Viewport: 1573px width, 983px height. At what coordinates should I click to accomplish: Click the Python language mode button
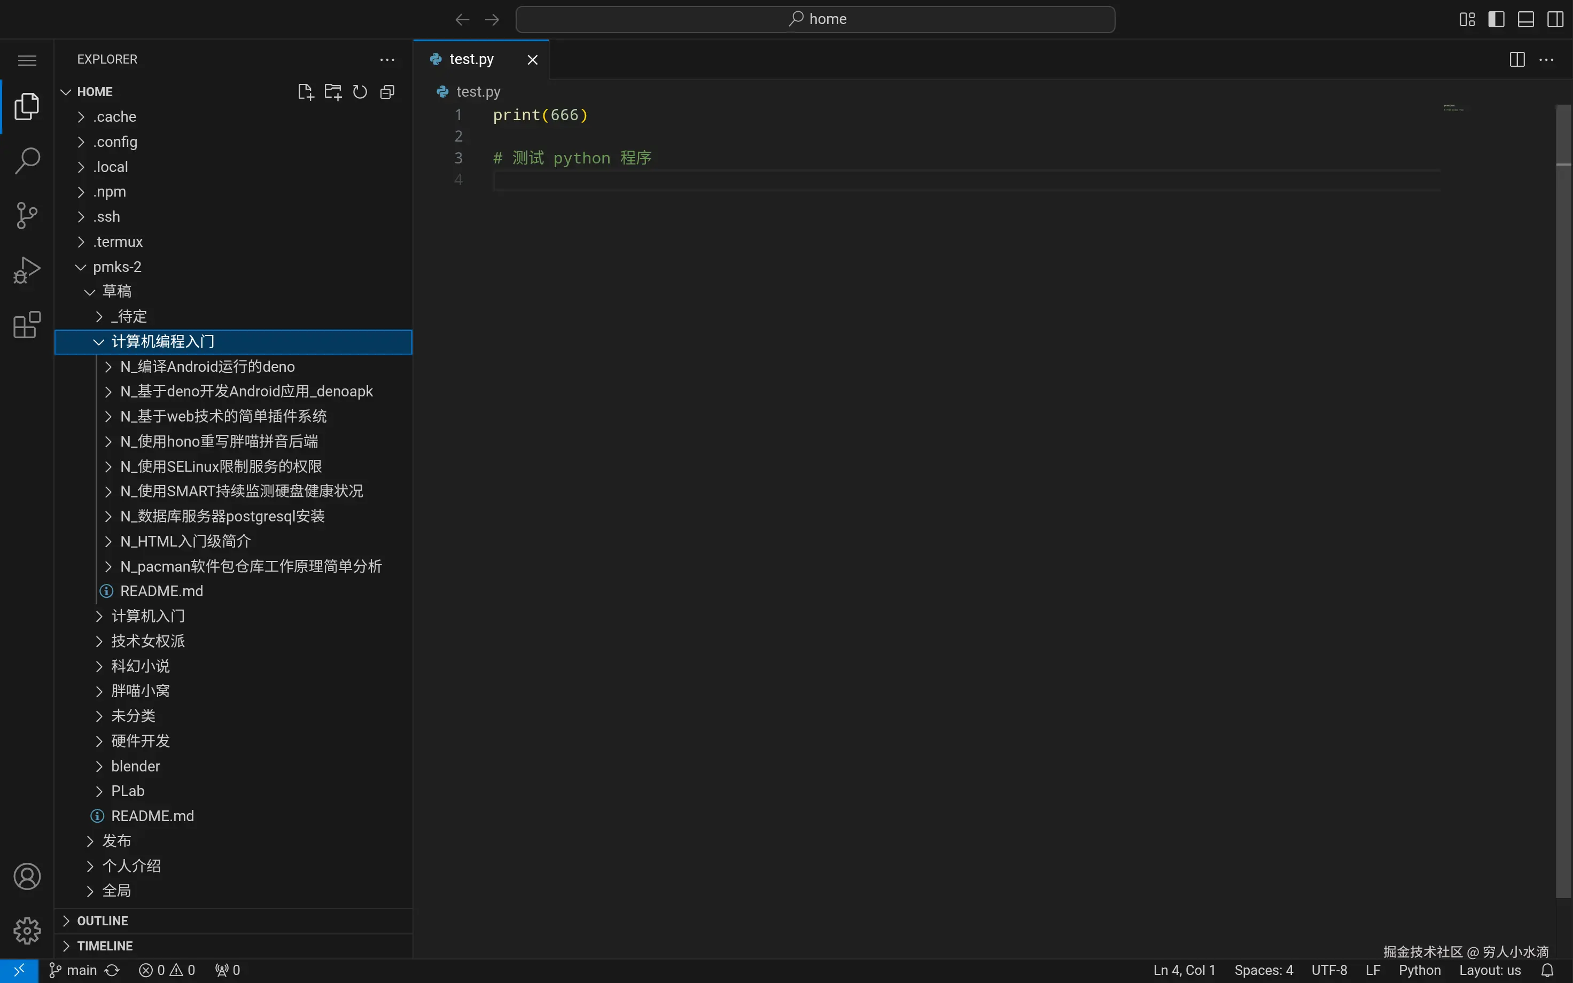[x=1419, y=970]
